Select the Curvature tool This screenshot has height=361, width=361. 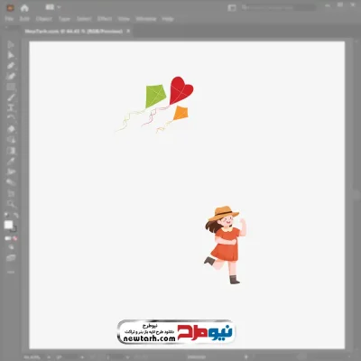(11, 77)
